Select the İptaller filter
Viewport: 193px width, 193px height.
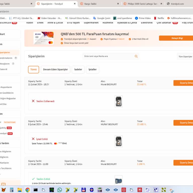pyautogui.click(x=92, y=70)
